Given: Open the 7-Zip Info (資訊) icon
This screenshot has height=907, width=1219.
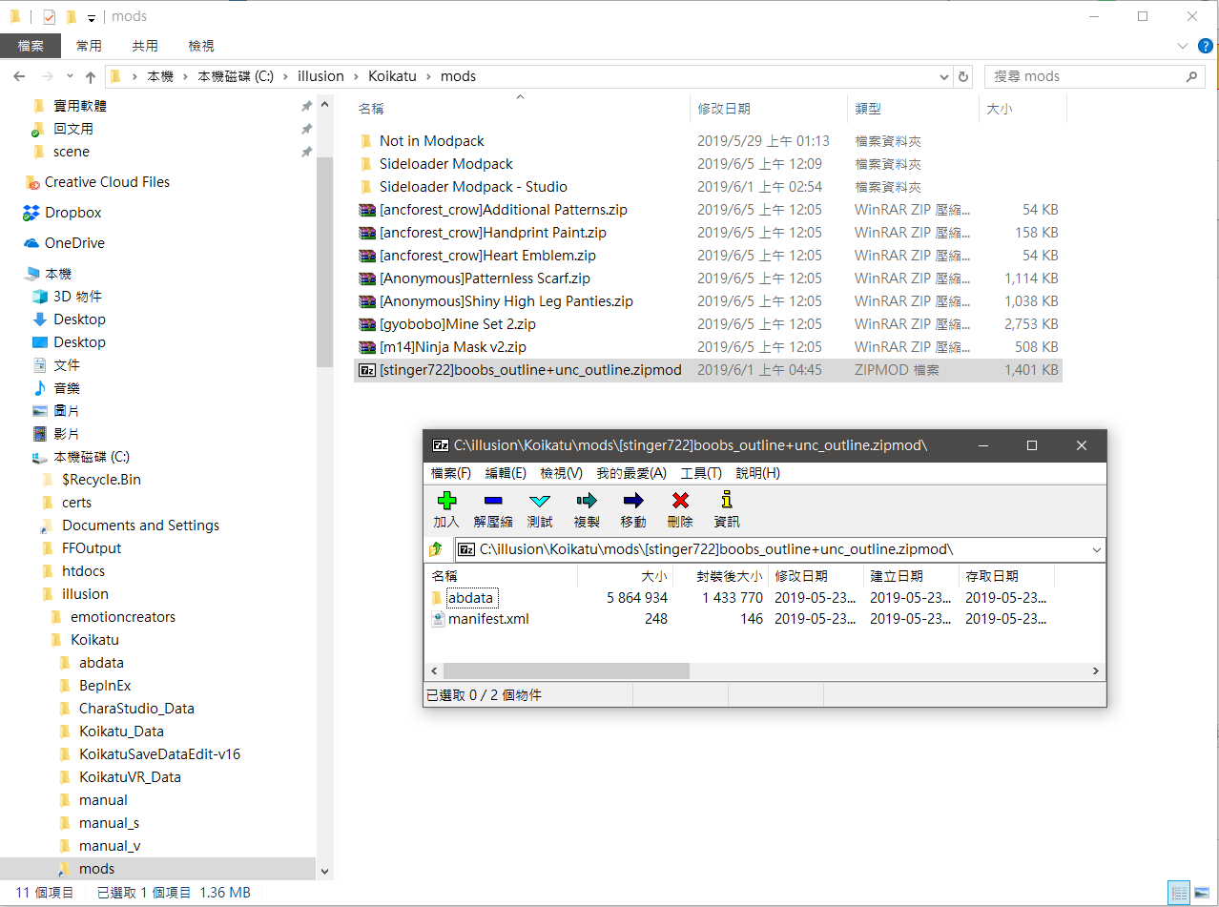Looking at the screenshot, I should point(726,508).
